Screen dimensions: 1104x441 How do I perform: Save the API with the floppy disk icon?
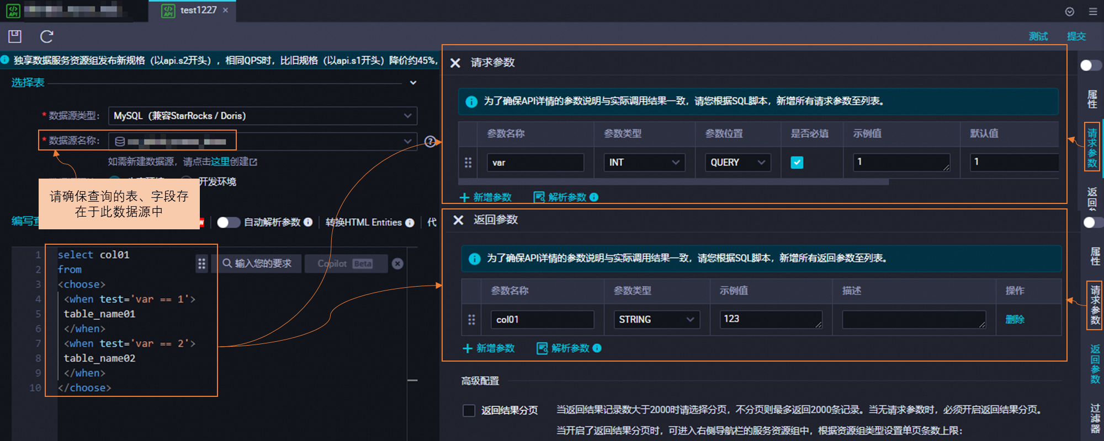click(15, 36)
